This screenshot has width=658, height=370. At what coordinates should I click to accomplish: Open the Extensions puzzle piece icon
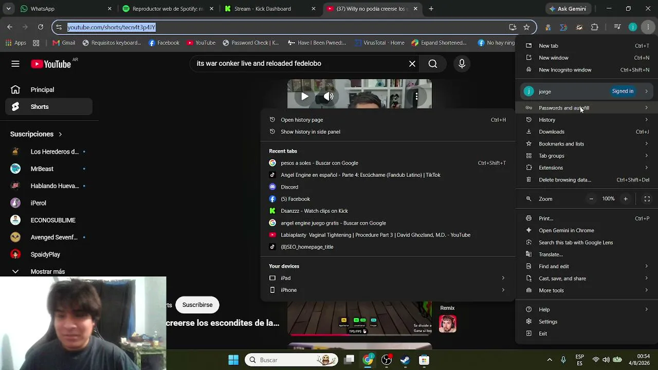click(x=595, y=27)
